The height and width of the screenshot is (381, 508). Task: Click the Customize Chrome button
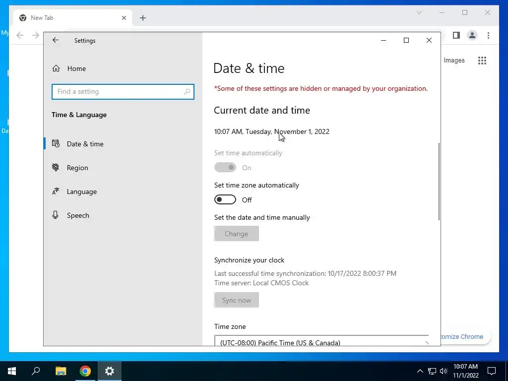click(465, 337)
